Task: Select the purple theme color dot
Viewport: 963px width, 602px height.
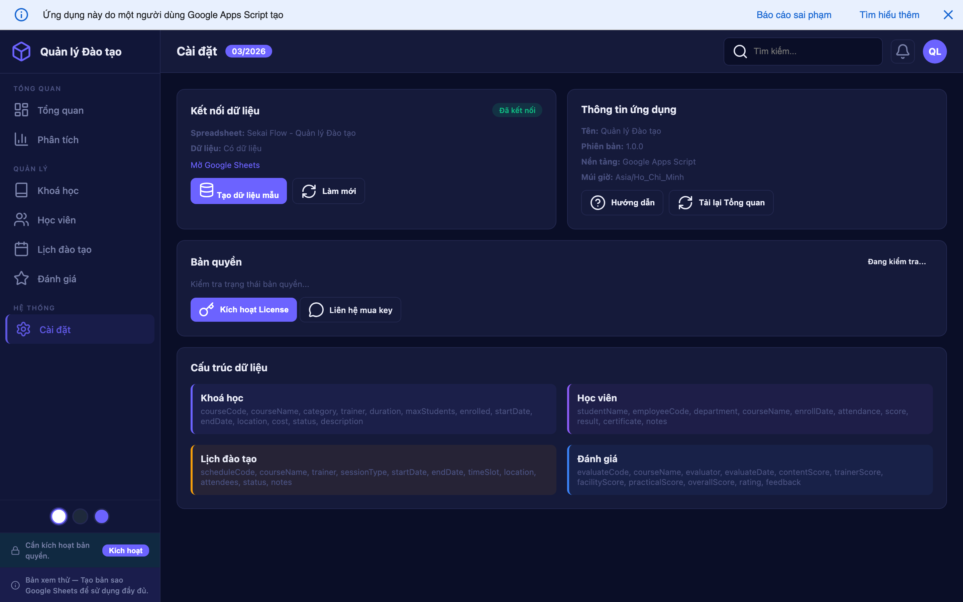Action: 101,516
